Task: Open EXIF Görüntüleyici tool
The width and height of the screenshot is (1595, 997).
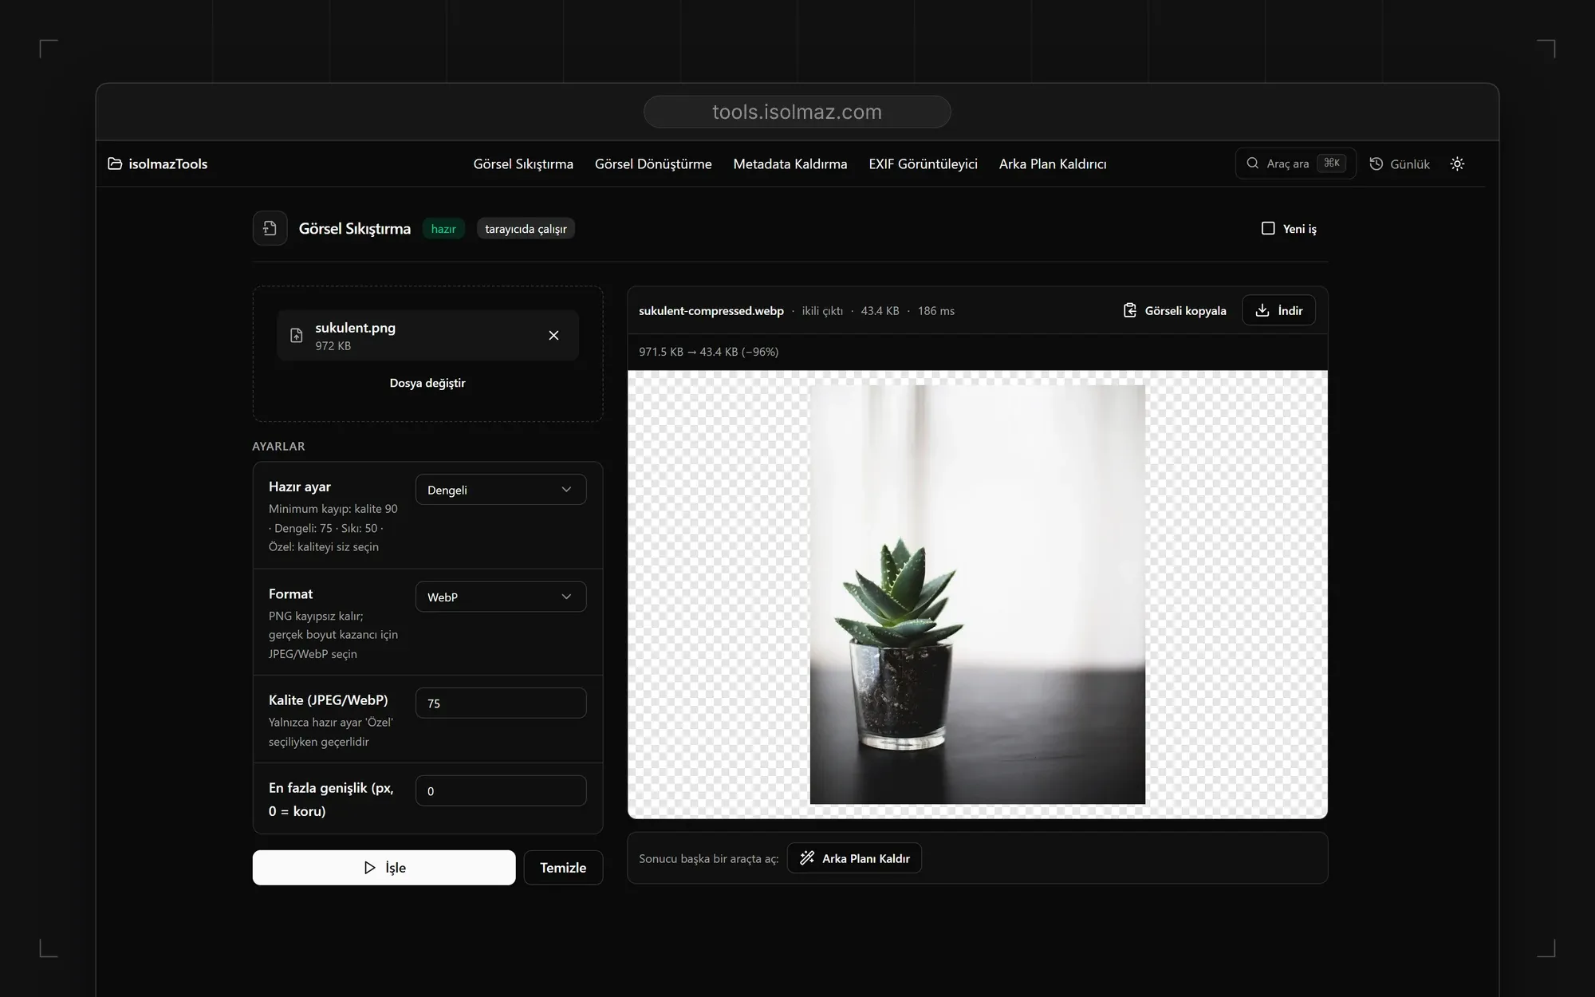Action: [923, 164]
